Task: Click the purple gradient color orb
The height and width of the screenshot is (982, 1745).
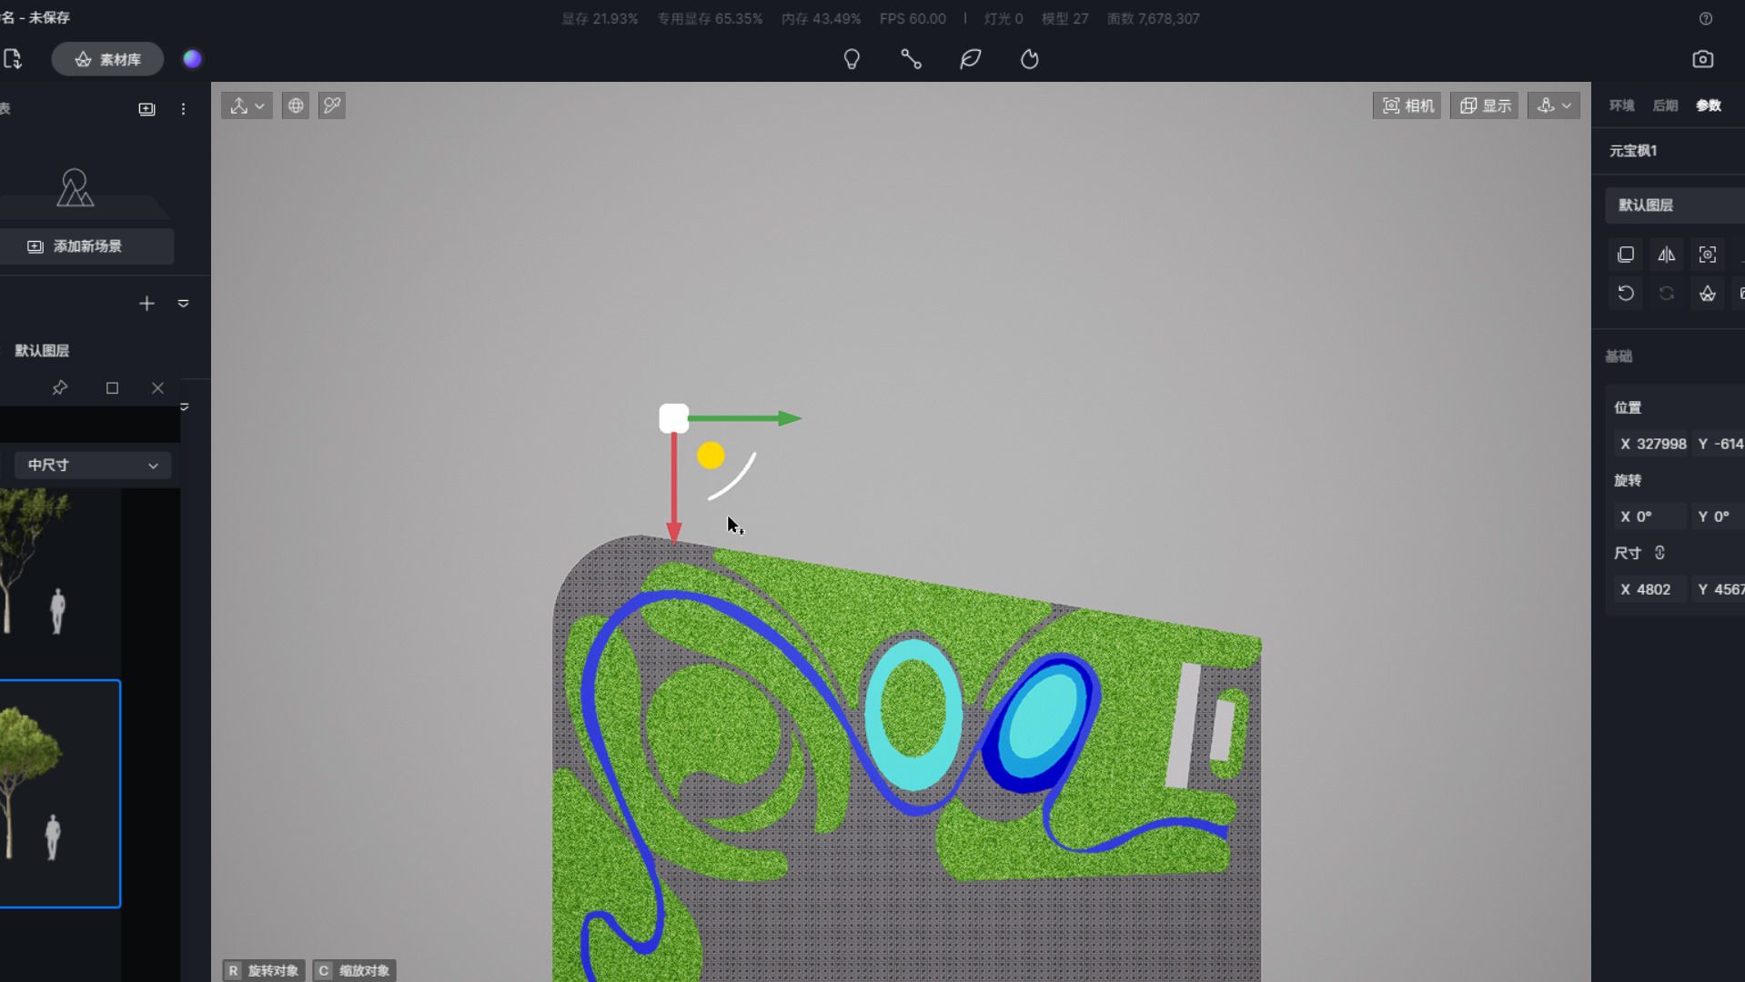Action: pyautogui.click(x=192, y=59)
